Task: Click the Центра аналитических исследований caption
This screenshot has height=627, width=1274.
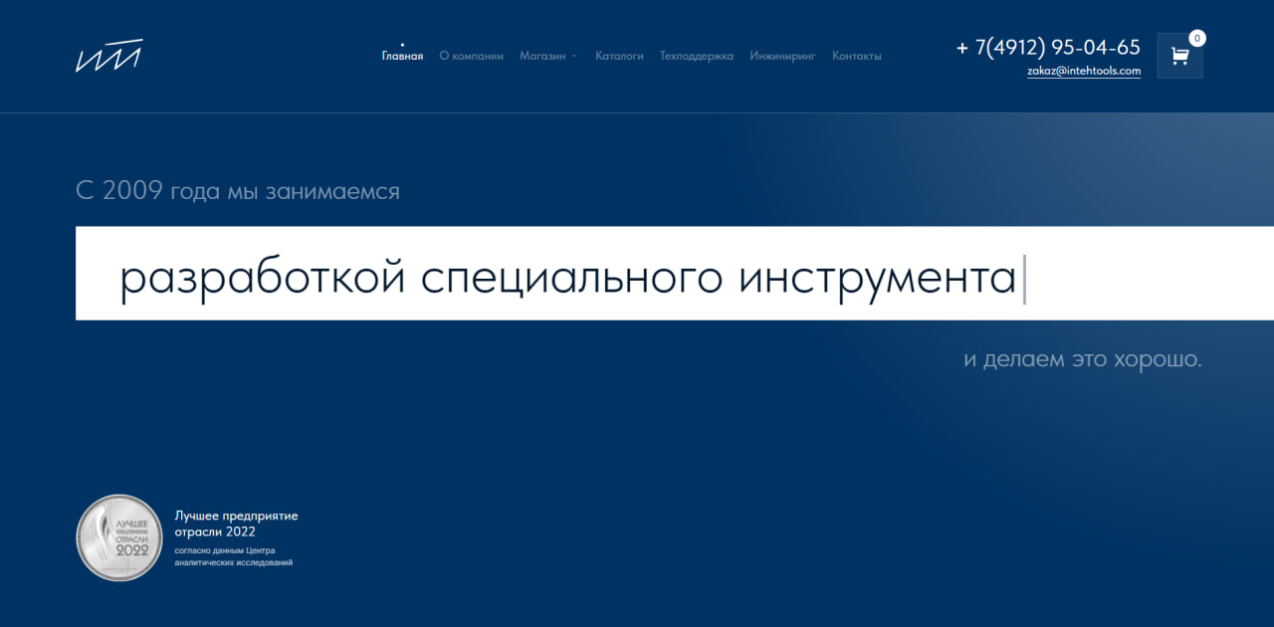Action: pos(234,556)
